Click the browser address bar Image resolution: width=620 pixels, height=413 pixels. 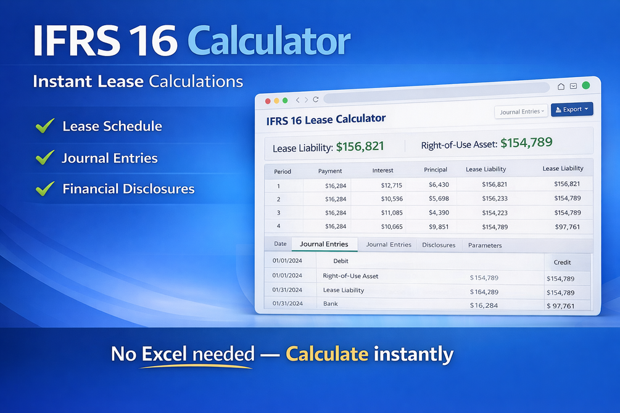tap(437, 93)
